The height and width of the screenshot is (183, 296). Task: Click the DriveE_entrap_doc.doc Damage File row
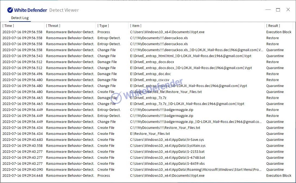coord(150,74)
